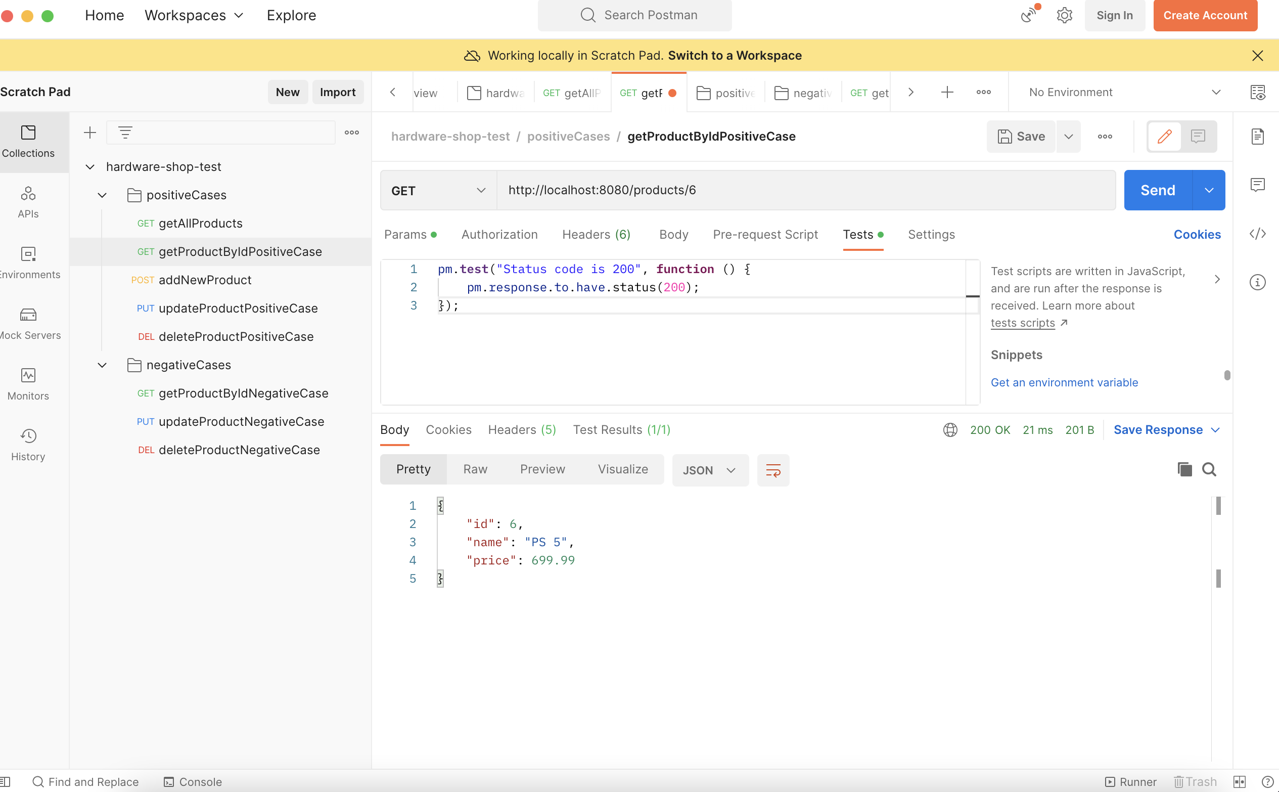1279x792 pixels.
Task: Open the Send button dropdown arrow
Action: click(1209, 190)
